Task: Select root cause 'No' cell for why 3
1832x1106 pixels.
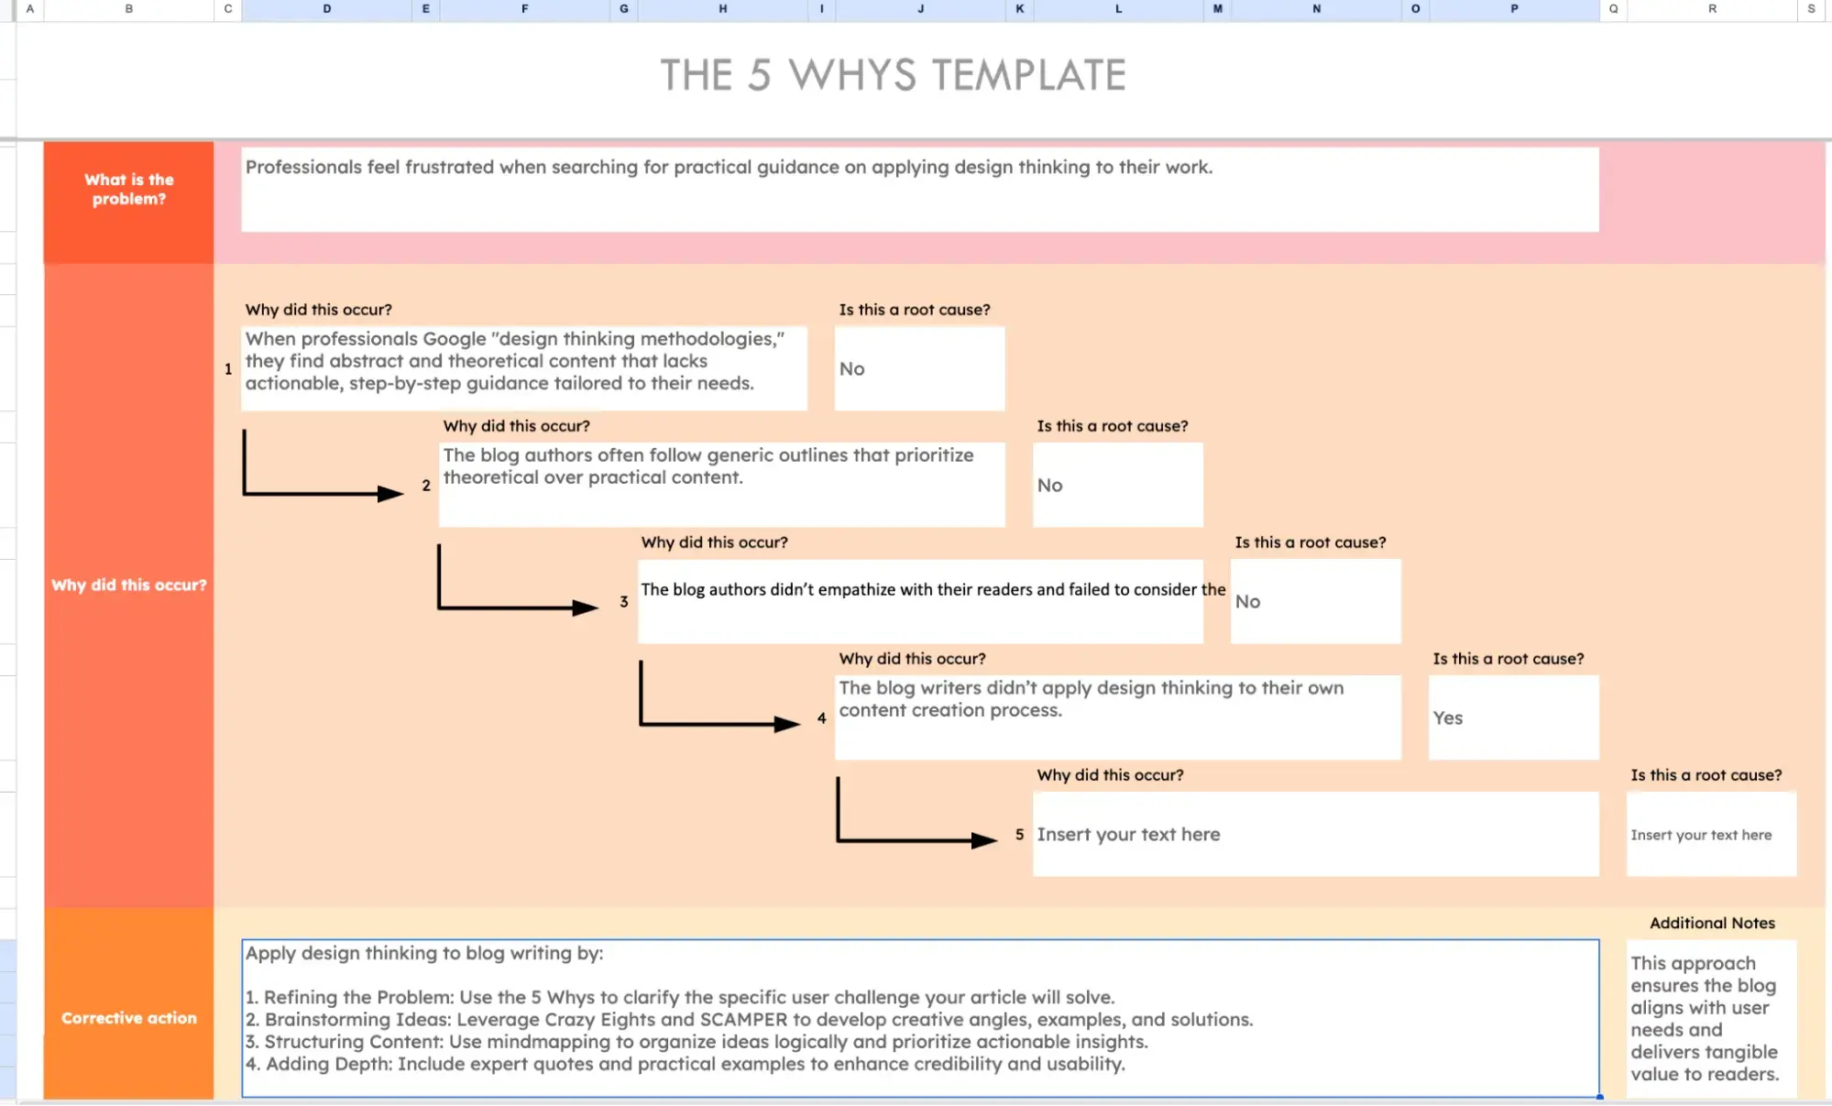Action: [x=1316, y=601]
